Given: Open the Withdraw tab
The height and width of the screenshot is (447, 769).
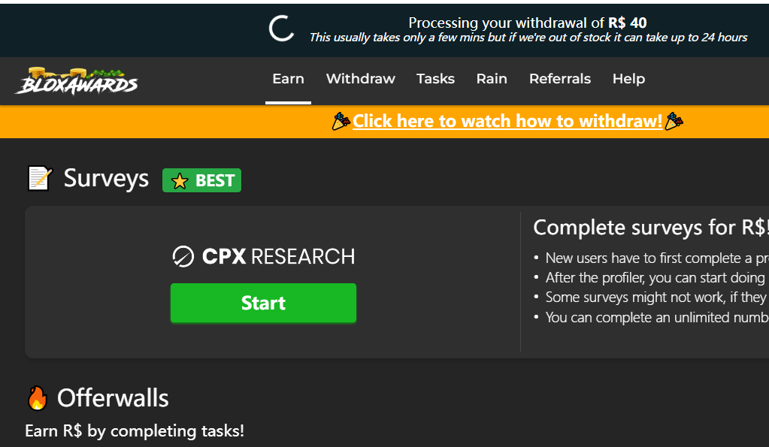Looking at the screenshot, I should pyautogui.click(x=361, y=79).
